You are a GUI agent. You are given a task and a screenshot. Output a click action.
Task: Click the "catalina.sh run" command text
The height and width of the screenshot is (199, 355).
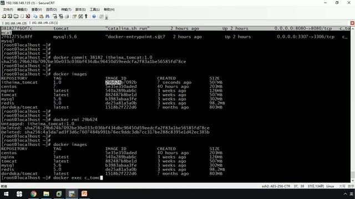click(128, 28)
